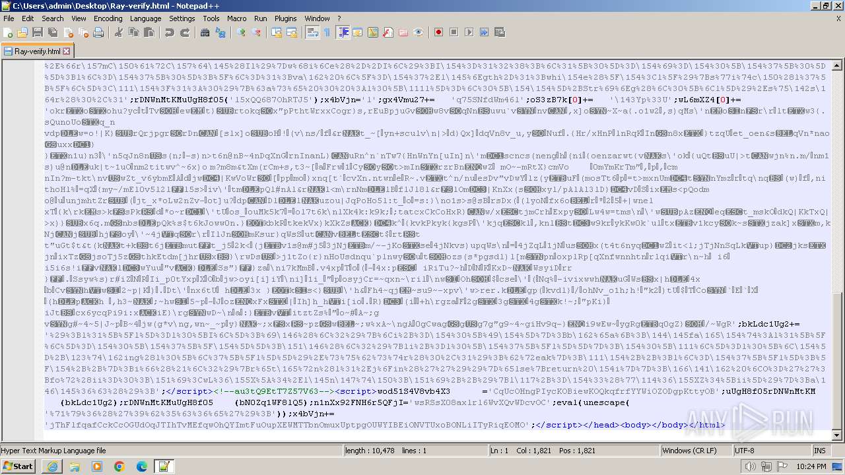The height and width of the screenshot is (475, 845).
Task: Open the Windows Start menu
Action: (x=18, y=466)
